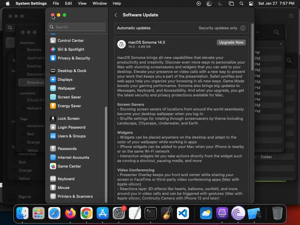Select the Passwords key icon
Viewport: 300px width, 225px height.
(53, 149)
